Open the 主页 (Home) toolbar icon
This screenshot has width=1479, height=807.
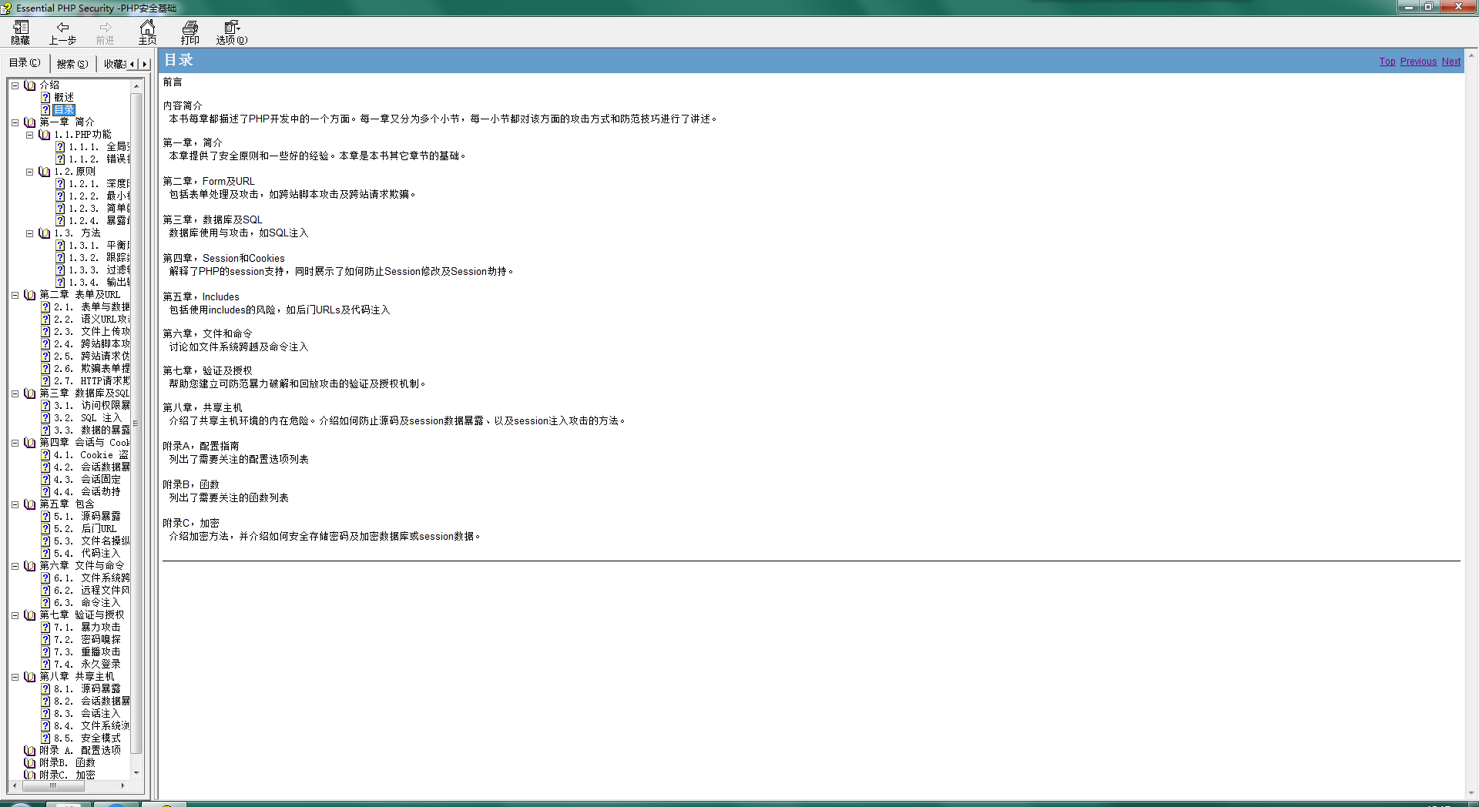[147, 32]
